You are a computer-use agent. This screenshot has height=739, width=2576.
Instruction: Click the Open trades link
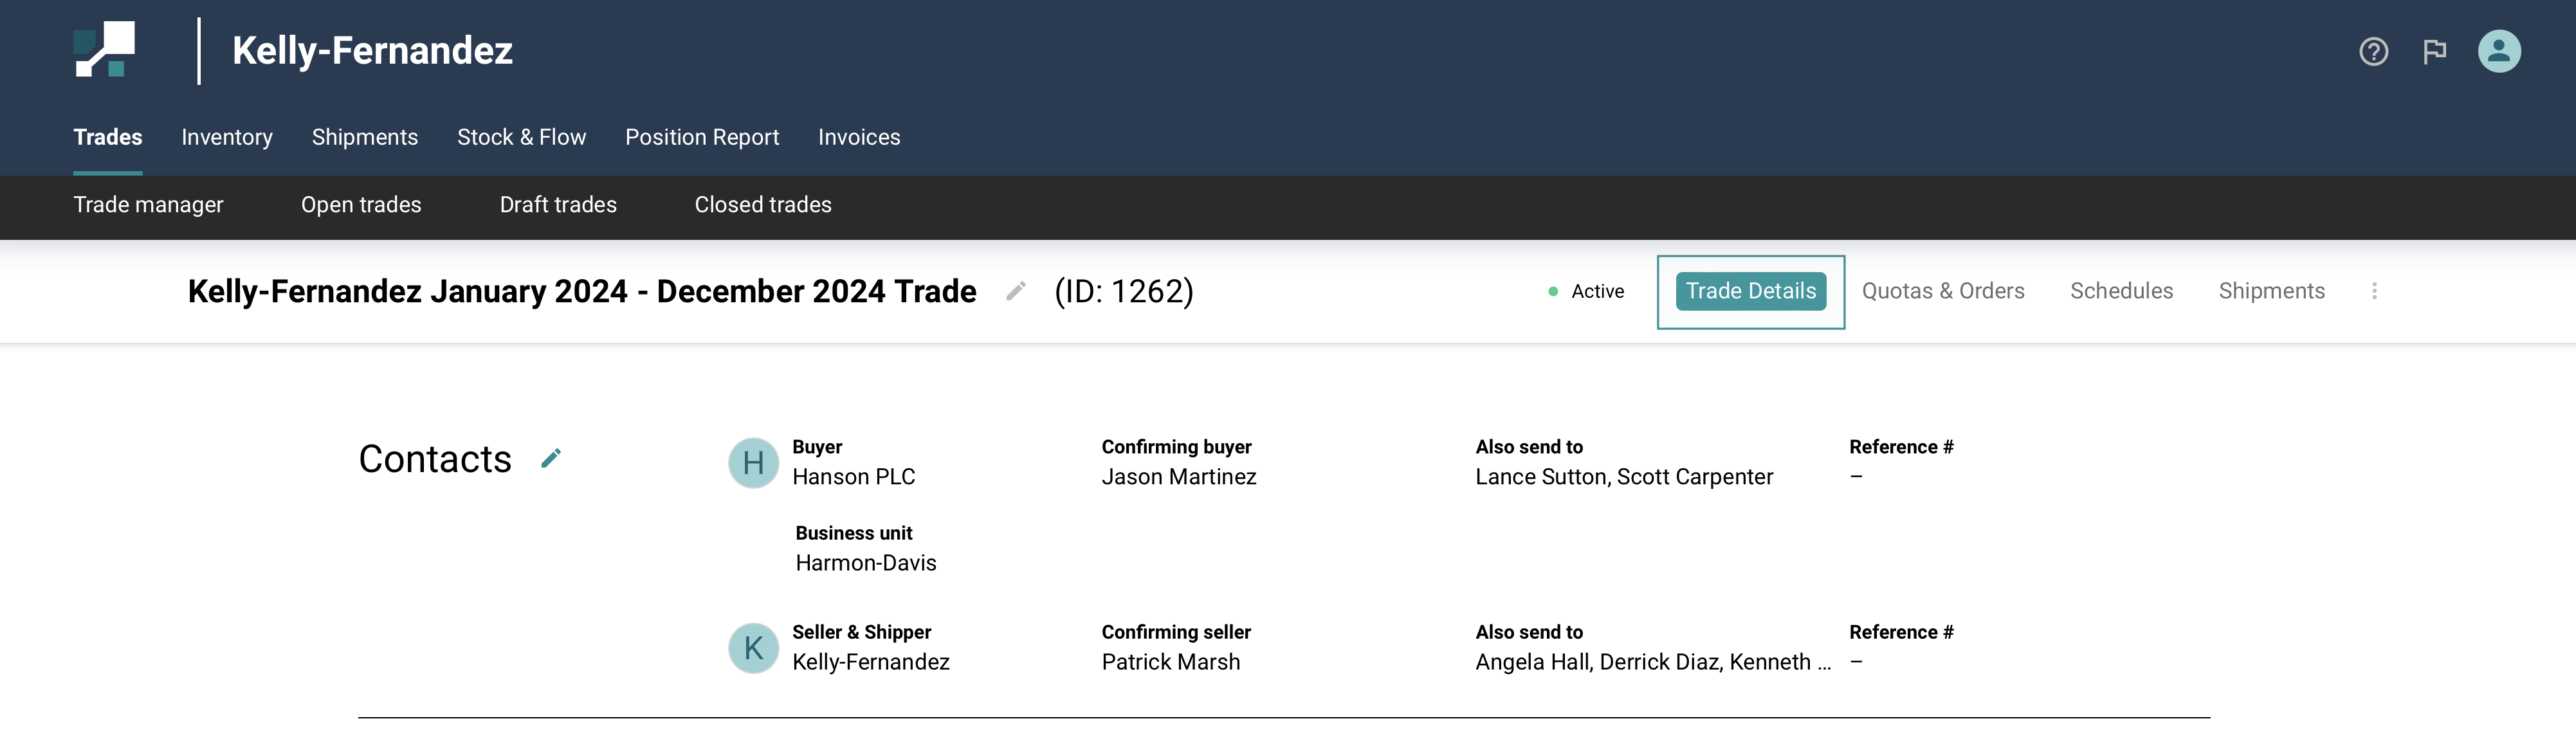361,205
